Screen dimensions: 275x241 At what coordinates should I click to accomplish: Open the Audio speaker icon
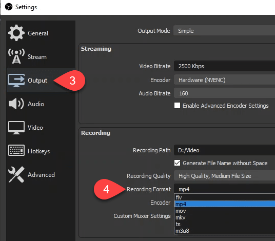click(x=16, y=104)
